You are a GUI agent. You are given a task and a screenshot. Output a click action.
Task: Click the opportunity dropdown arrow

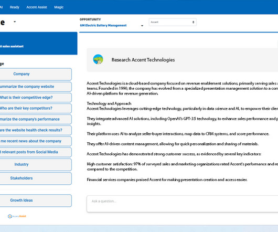click(x=142, y=26)
